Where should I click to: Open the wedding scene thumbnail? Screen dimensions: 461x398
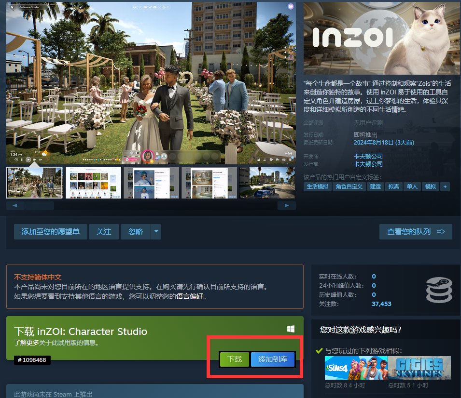tap(35, 183)
